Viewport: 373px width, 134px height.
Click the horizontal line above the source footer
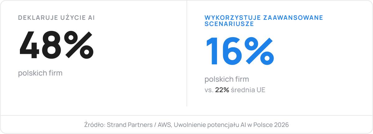(x=186, y=115)
